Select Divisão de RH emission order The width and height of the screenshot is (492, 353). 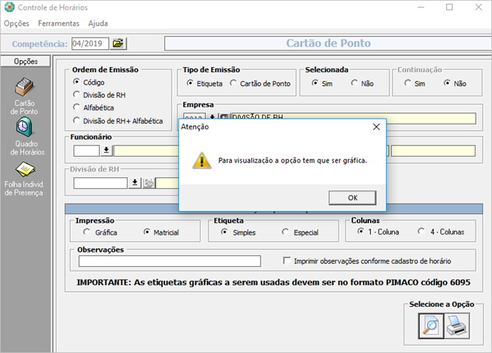tap(77, 94)
